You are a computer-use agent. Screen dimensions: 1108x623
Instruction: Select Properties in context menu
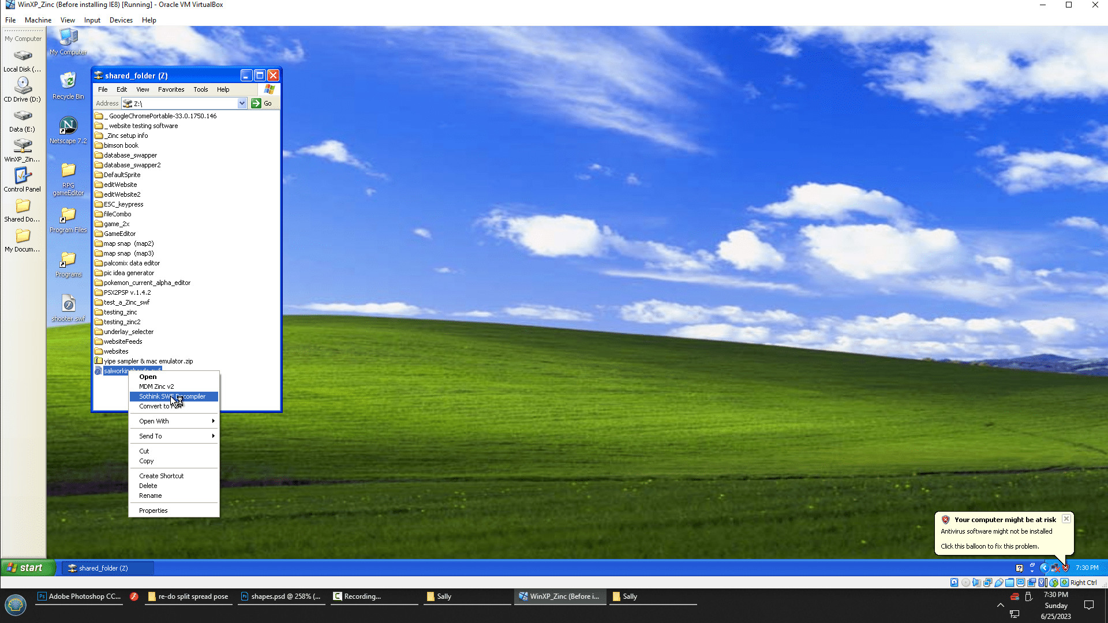[x=154, y=511]
